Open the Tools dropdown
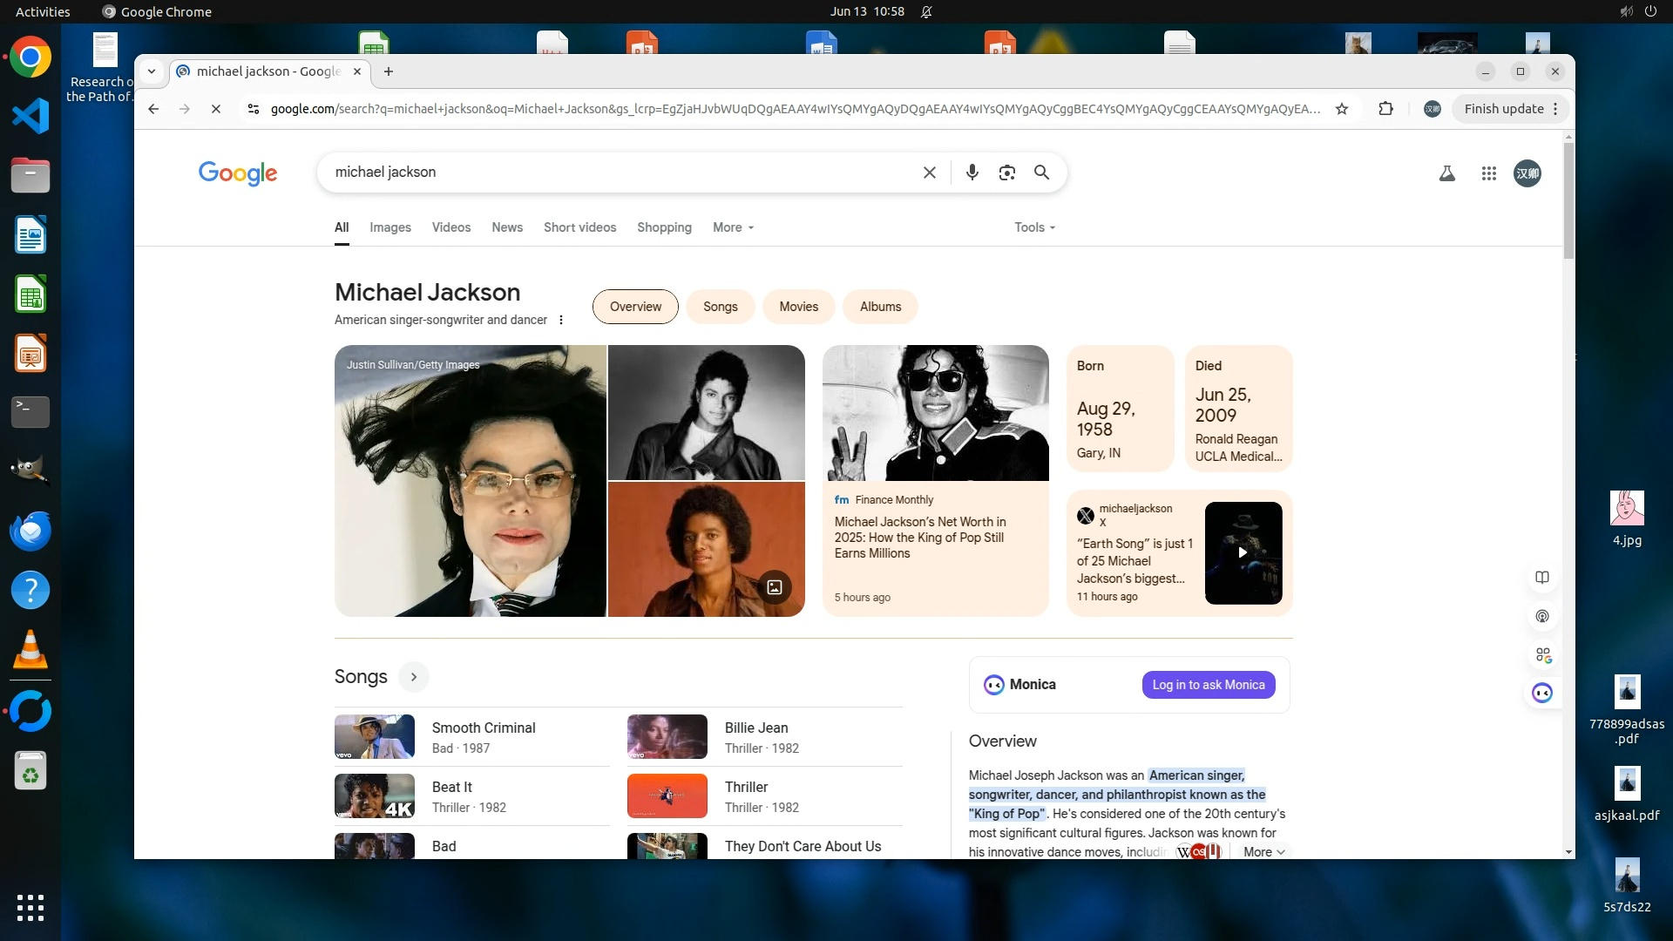This screenshot has height=941, width=1673. point(1034,227)
